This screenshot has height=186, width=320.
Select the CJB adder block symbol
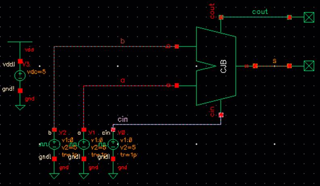(x=216, y=66)
